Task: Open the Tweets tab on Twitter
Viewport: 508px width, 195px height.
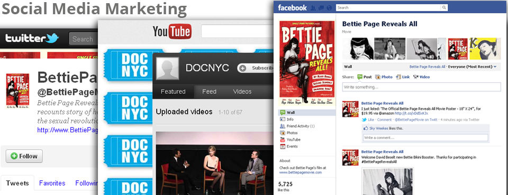Action: 17,183
